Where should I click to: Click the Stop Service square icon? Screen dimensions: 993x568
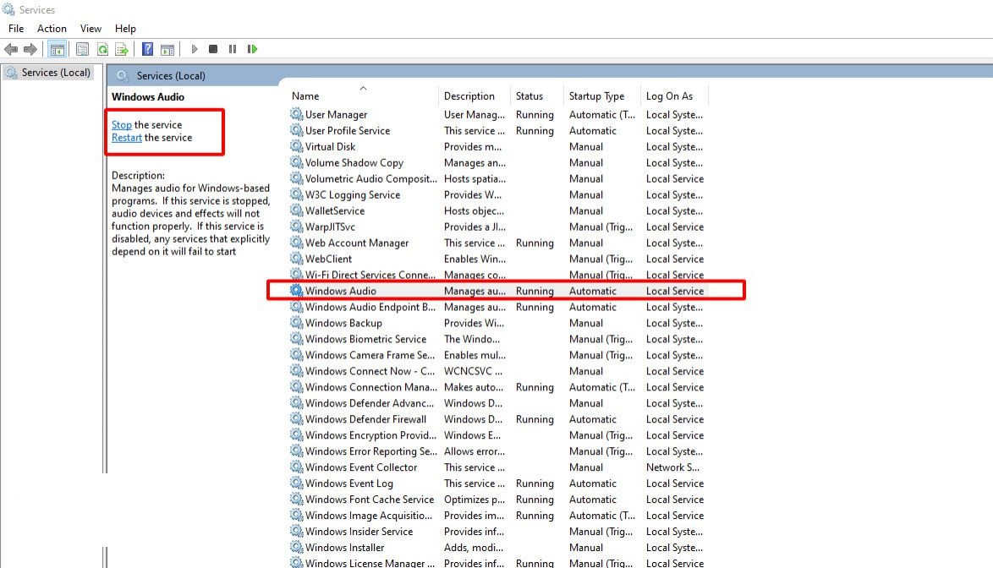213,49
